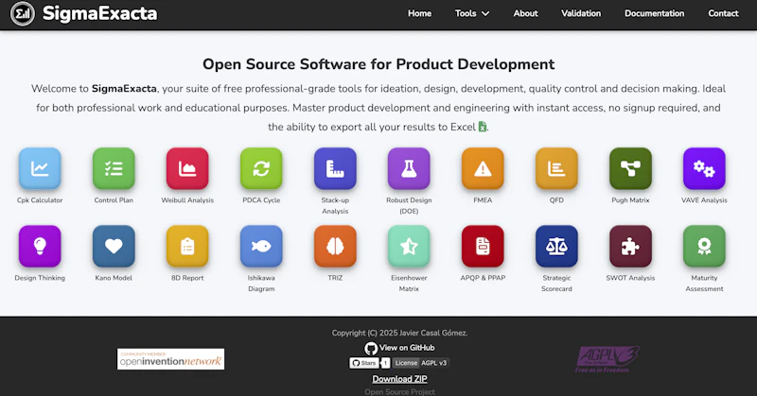Click the GitHub Stars badge

(369, 363)
